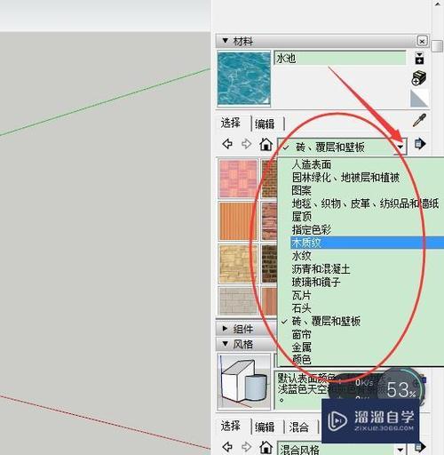
Task: Go forward in styles browser
Action: click(x=246, y=446)
